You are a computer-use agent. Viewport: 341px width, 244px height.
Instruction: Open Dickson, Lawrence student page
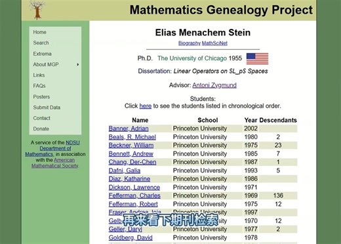pos(134,188)
